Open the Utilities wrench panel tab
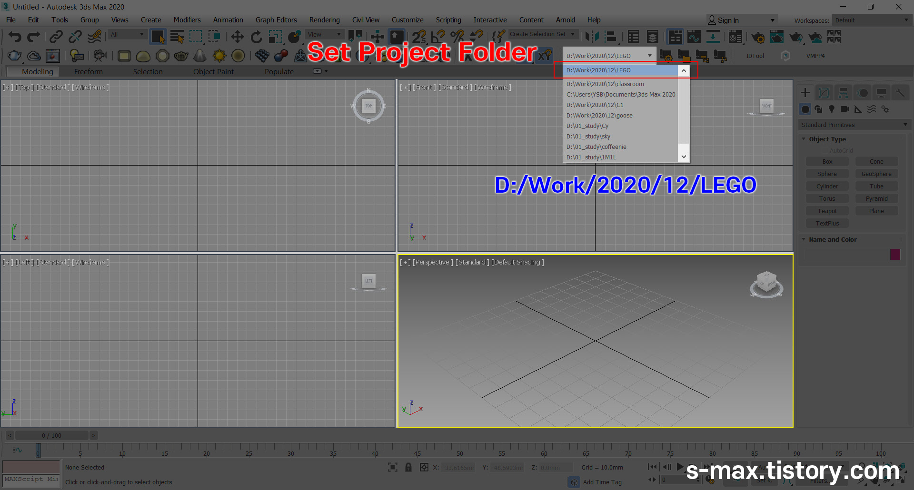Viewport: 914px width, 490px height. [x=900, y=93]
